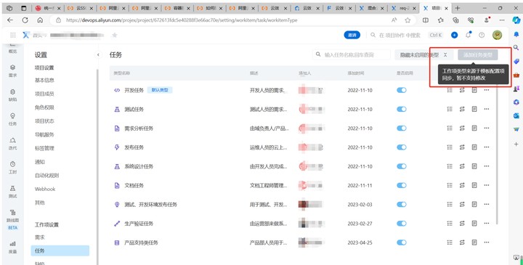523x265 pixels.
Task: Open the user avatar menu
Action: click(x=498, y=35)
